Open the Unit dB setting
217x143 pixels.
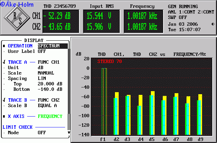click(x=40, y=67)
